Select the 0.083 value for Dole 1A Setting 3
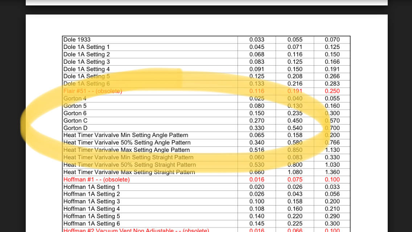412x232 pixels. (257, 62)
